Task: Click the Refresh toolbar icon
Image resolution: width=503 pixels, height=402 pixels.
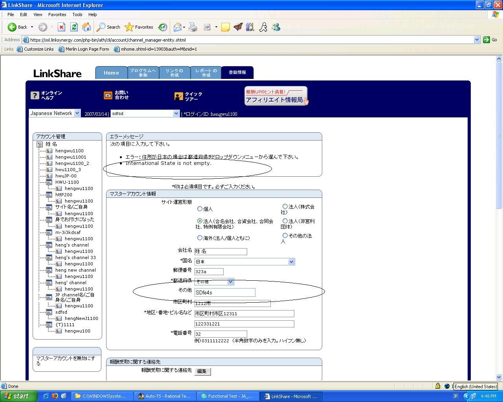Action: pyautogui.click(x=74, y=27)
